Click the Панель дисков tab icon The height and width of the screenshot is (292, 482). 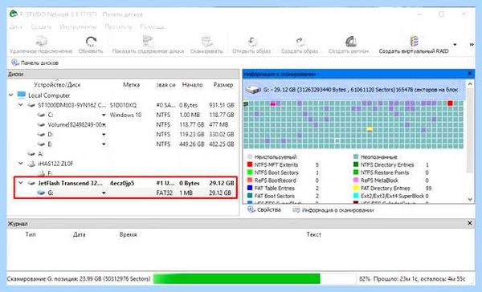(15, 63)
